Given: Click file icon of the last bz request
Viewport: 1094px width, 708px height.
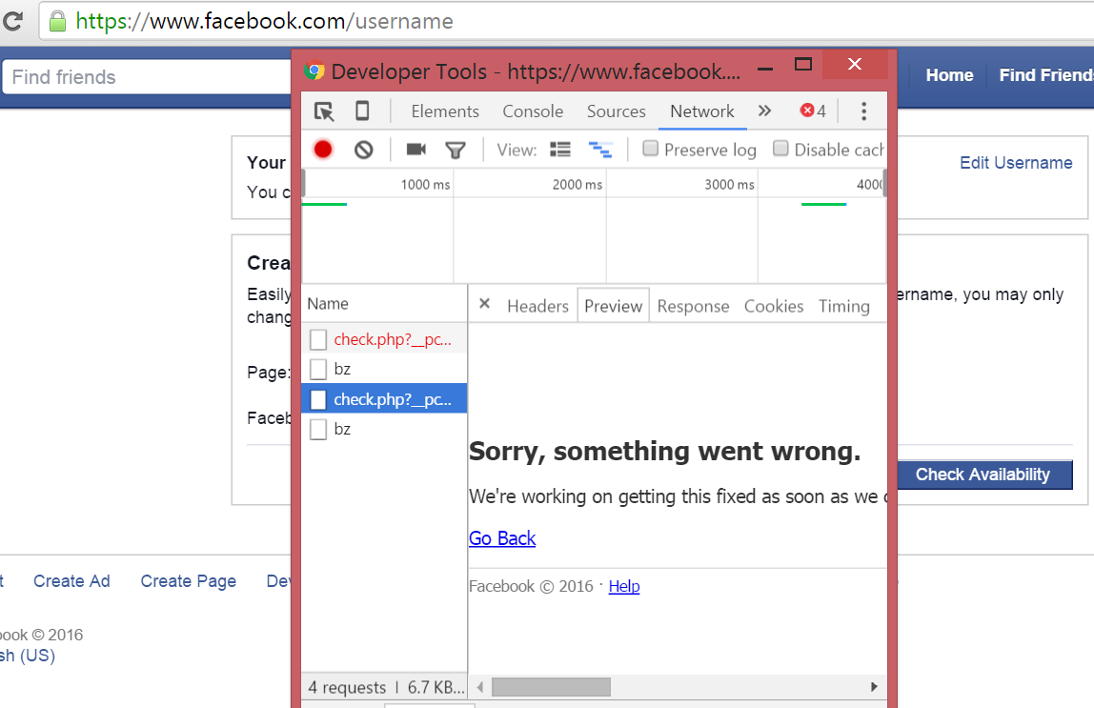Looking at the screenshot, I should coord(318,429).
